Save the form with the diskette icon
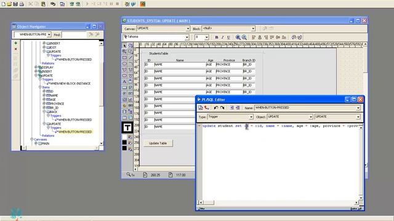The image size is (394, 221). tap(15, 4)
